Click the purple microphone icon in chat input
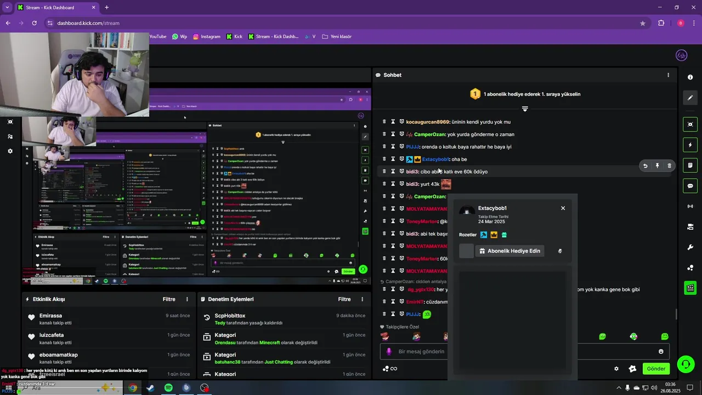This screenshot has width=702, height=395. click(389, 352)
